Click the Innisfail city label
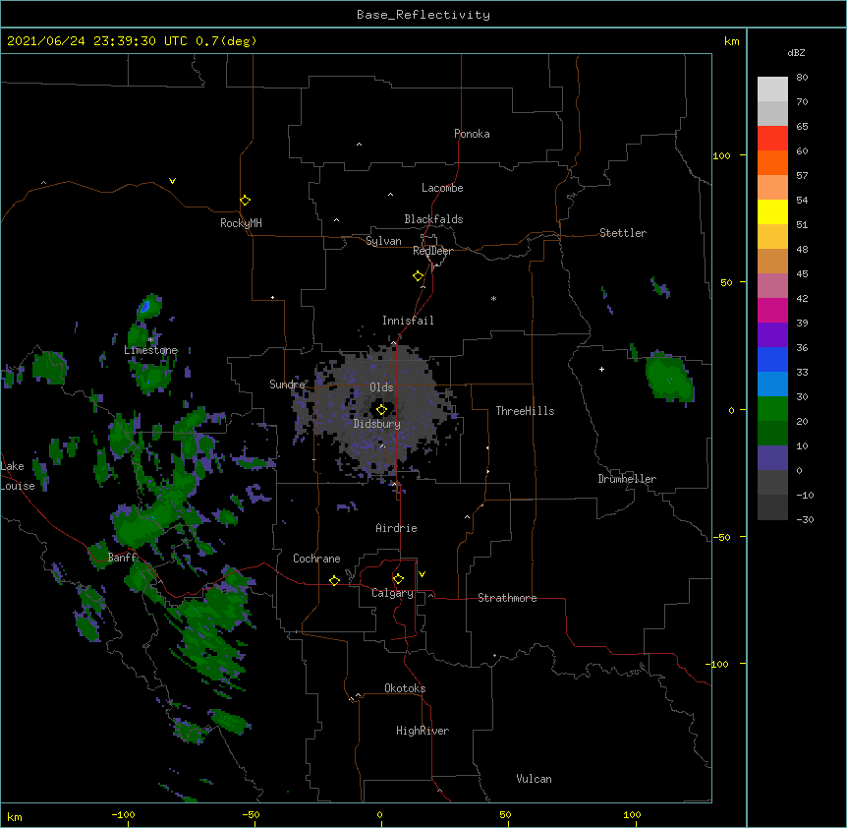847x828 pixels. (408, 321)
